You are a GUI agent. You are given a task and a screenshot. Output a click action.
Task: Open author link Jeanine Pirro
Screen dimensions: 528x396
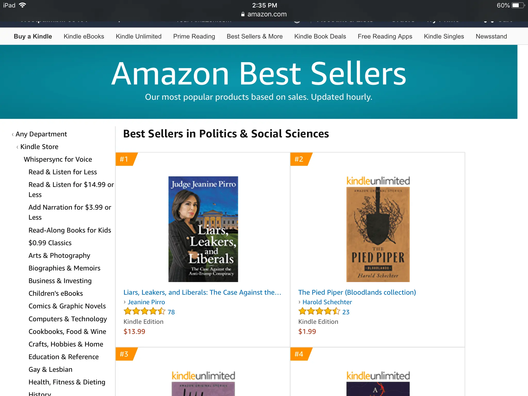(146, 302)
